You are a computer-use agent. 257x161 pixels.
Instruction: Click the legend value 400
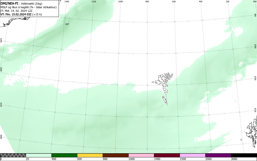click(x=54, y=159)
